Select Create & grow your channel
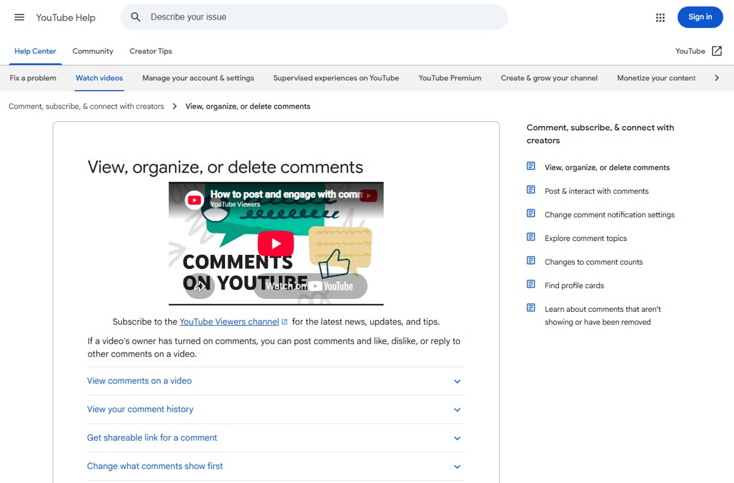Screen dimensions: 734x483 tap(549, 78)
